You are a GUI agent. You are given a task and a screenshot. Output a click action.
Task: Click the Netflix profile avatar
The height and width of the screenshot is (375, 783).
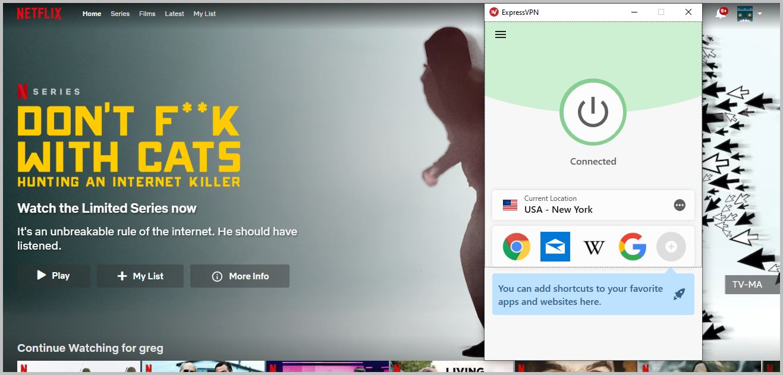pyautogui.click(x=745, y=14)
